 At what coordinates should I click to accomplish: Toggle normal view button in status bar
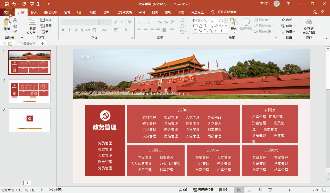(x=239, y=190)
